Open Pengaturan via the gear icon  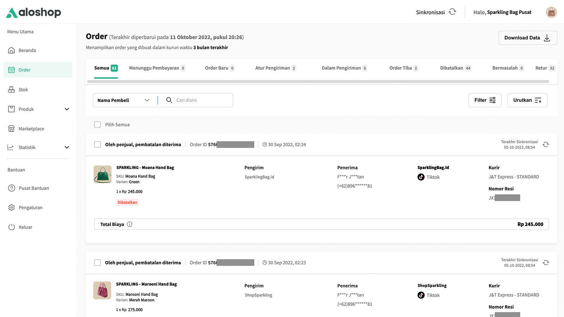click(11, 207)
